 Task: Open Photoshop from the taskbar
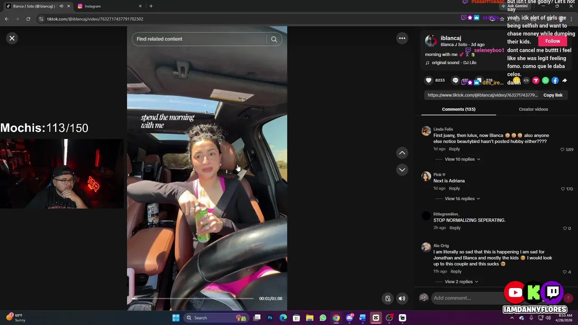[x=270, y=318]
